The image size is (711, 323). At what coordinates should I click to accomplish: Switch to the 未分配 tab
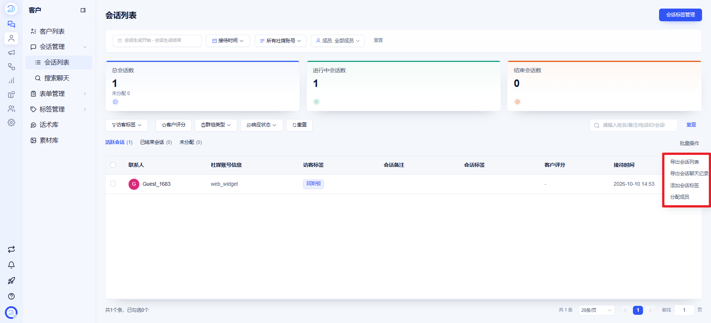[191, 142]
